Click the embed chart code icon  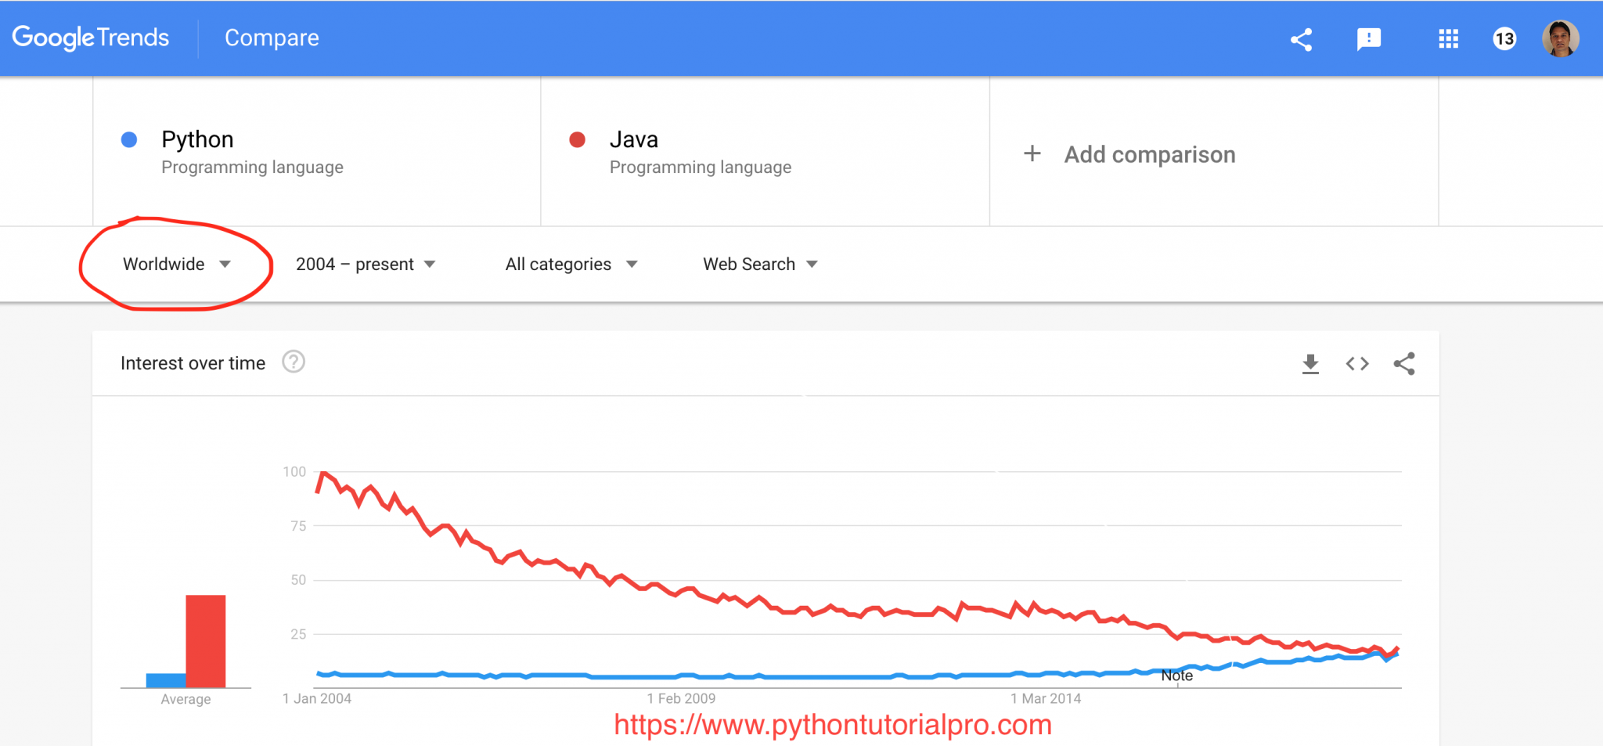(x=1358, y=362)
